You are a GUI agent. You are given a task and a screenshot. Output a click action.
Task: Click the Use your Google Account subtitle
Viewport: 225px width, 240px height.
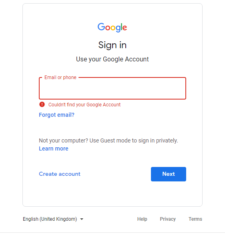[x=112, y=59]
